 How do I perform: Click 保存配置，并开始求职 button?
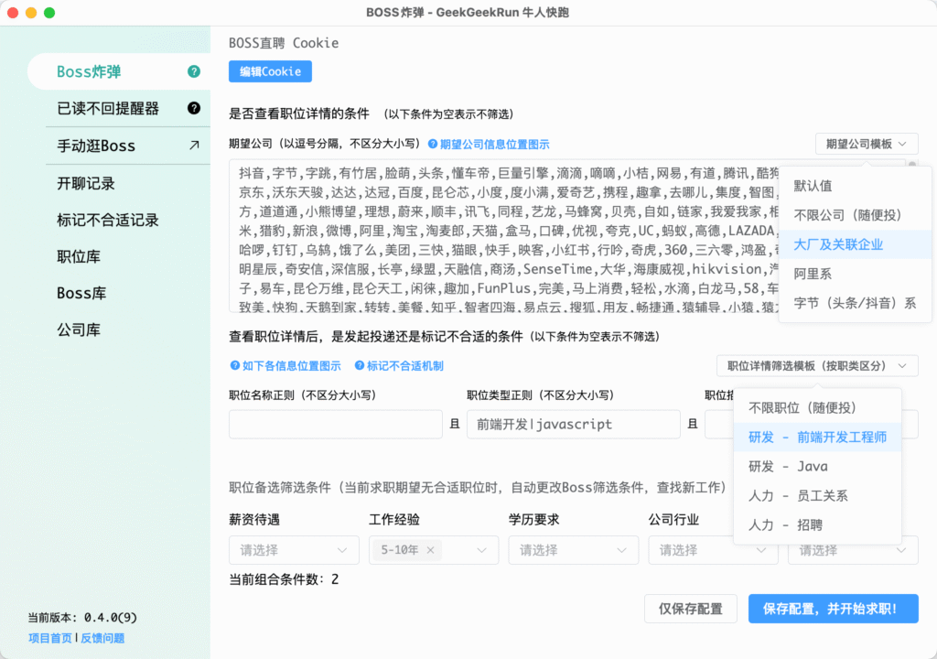833,609
